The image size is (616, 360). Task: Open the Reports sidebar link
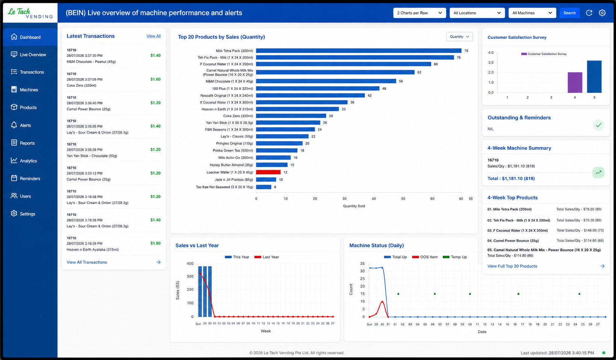(30, 143)
